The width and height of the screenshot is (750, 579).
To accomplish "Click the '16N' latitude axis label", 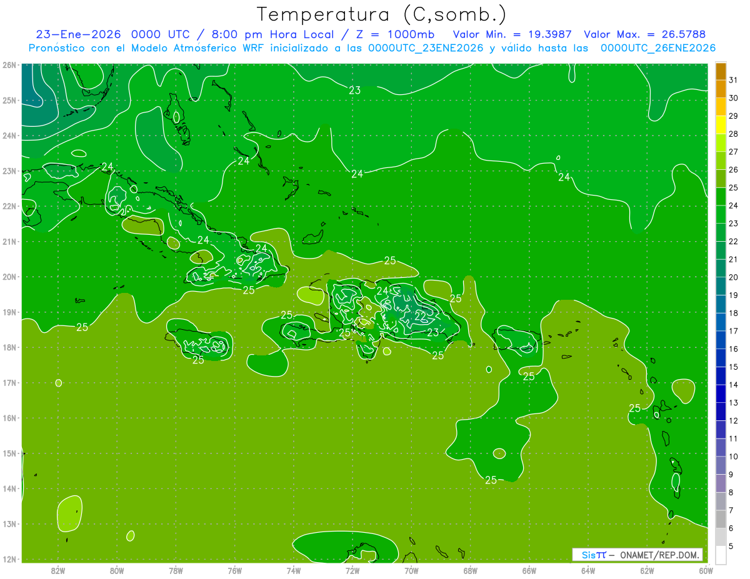I will click(9, 418).
